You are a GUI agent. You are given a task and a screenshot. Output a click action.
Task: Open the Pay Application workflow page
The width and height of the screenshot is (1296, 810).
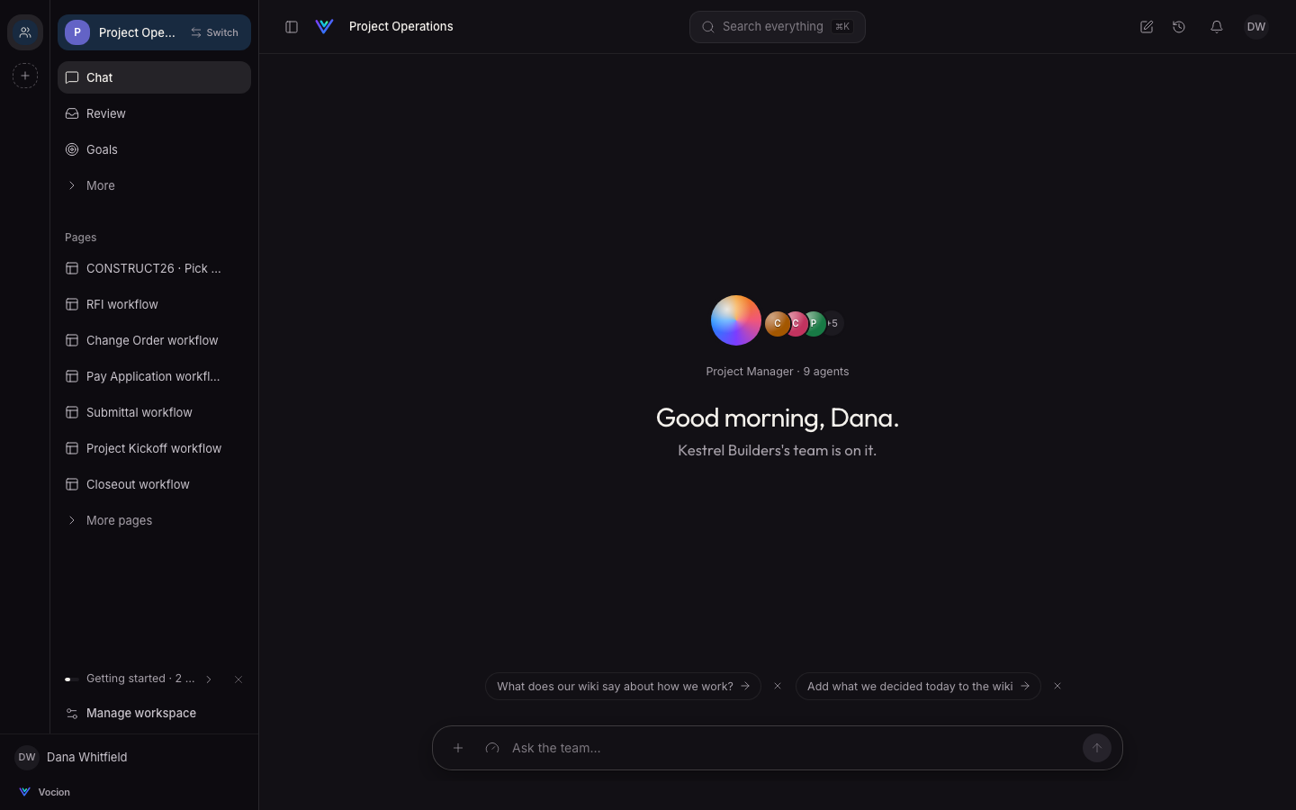click(154, 376)
